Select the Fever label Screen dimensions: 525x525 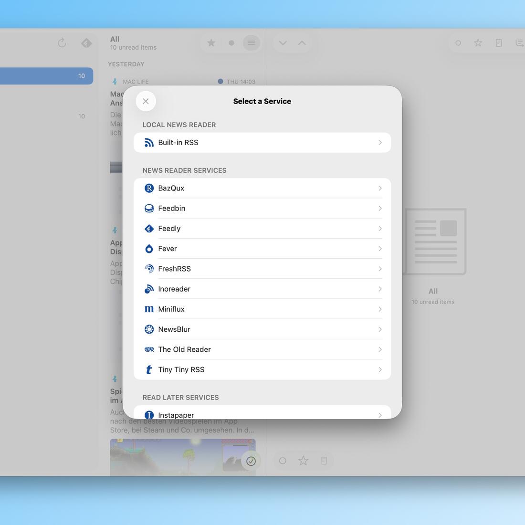pyautogui.click(x=168, y=249)
